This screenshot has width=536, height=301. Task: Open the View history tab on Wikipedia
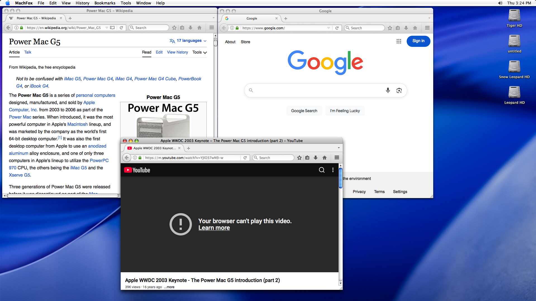coord(177,52)
